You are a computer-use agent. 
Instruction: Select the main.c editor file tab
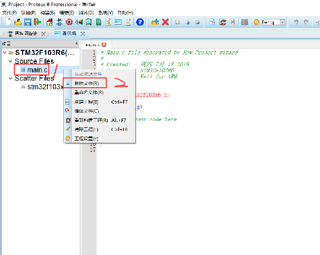(x=92, y=45)
